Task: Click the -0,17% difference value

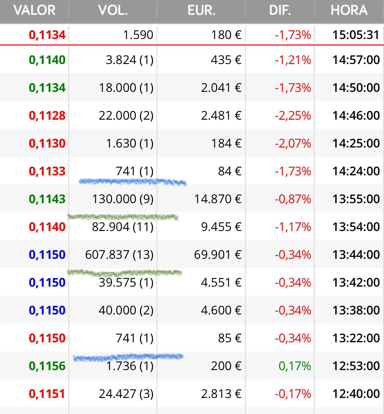Action: [x=293, y=394]
